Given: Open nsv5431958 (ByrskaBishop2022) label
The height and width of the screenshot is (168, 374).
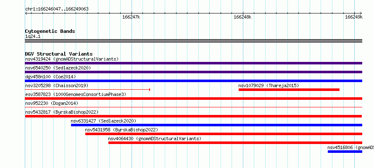Looking at the screenshot, I should click(x=121, y=130).
